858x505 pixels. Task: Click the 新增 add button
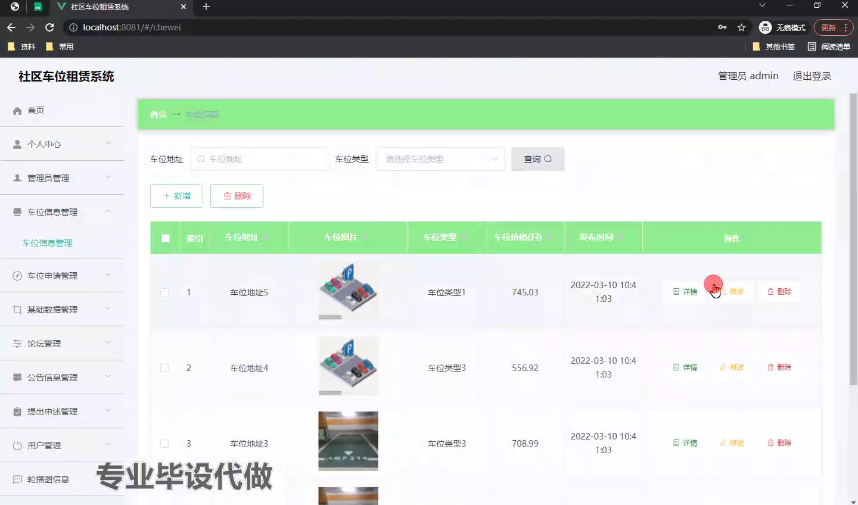(x=176, y=196)
